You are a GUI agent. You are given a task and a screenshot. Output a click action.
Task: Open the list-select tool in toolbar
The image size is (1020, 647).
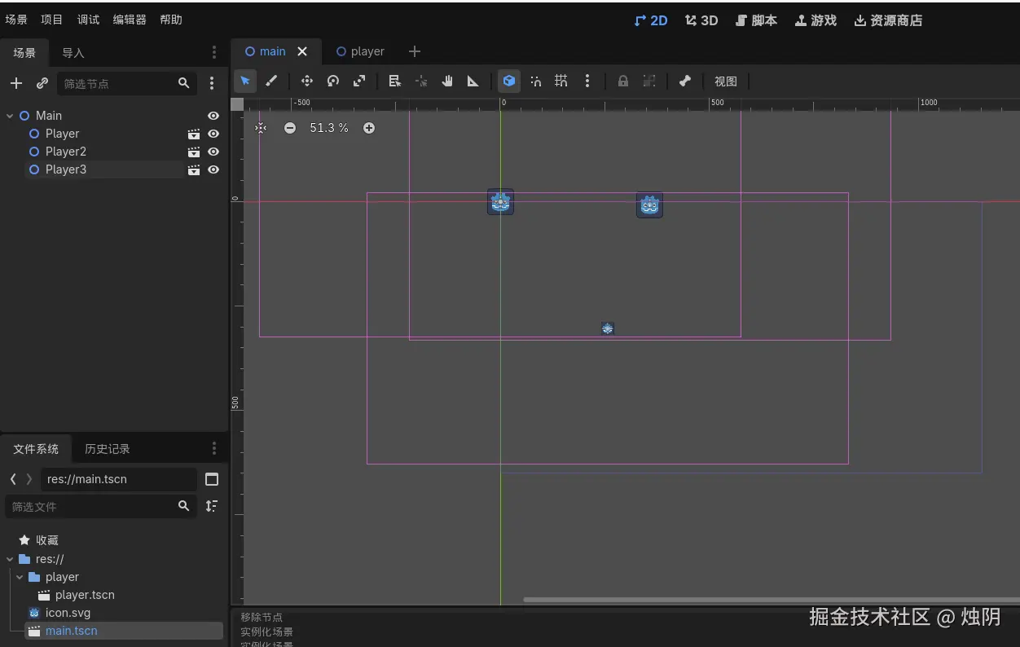[x=395, y=81]
